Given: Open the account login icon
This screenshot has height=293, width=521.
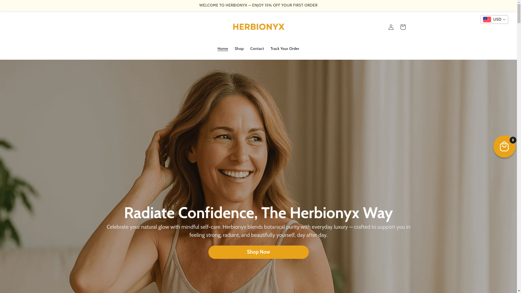Looking at the screenshot, I should (391, 27).
